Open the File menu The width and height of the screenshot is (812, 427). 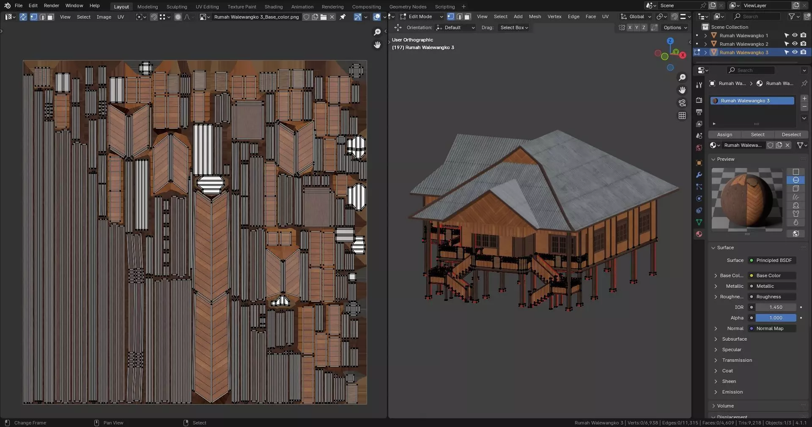pos(19,6)
